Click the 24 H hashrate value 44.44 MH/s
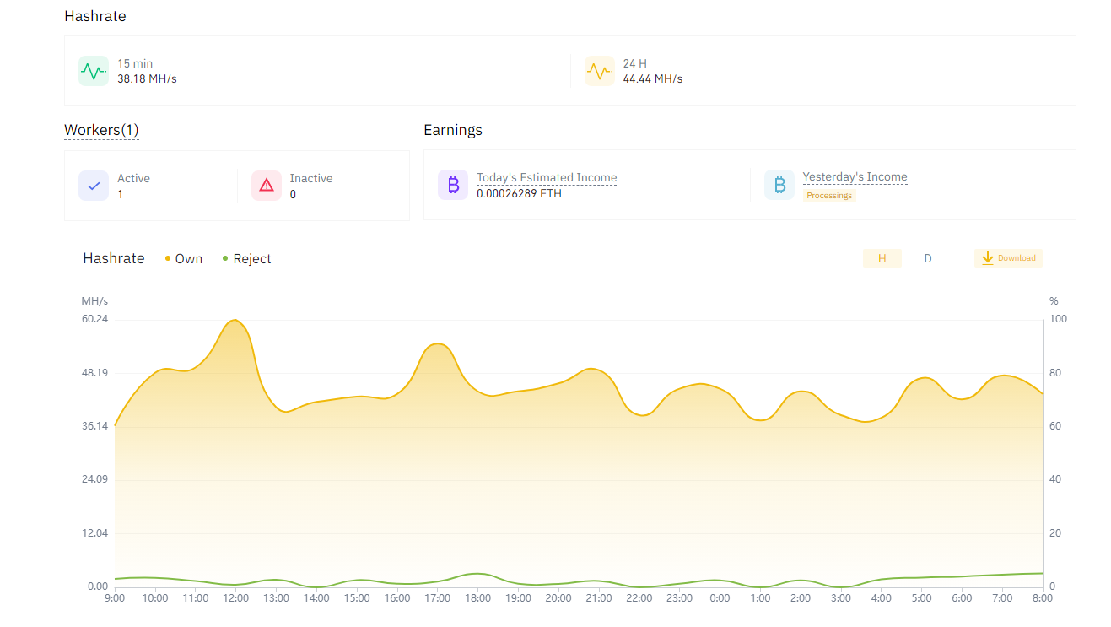 coord(653,79)
